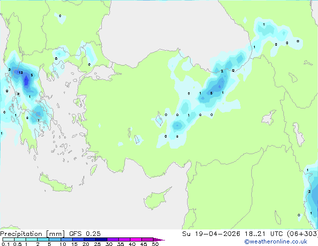Click the 40–45 mm magenta legend swatch
This screenshot has width=318, height=246.
click(136, 239)
